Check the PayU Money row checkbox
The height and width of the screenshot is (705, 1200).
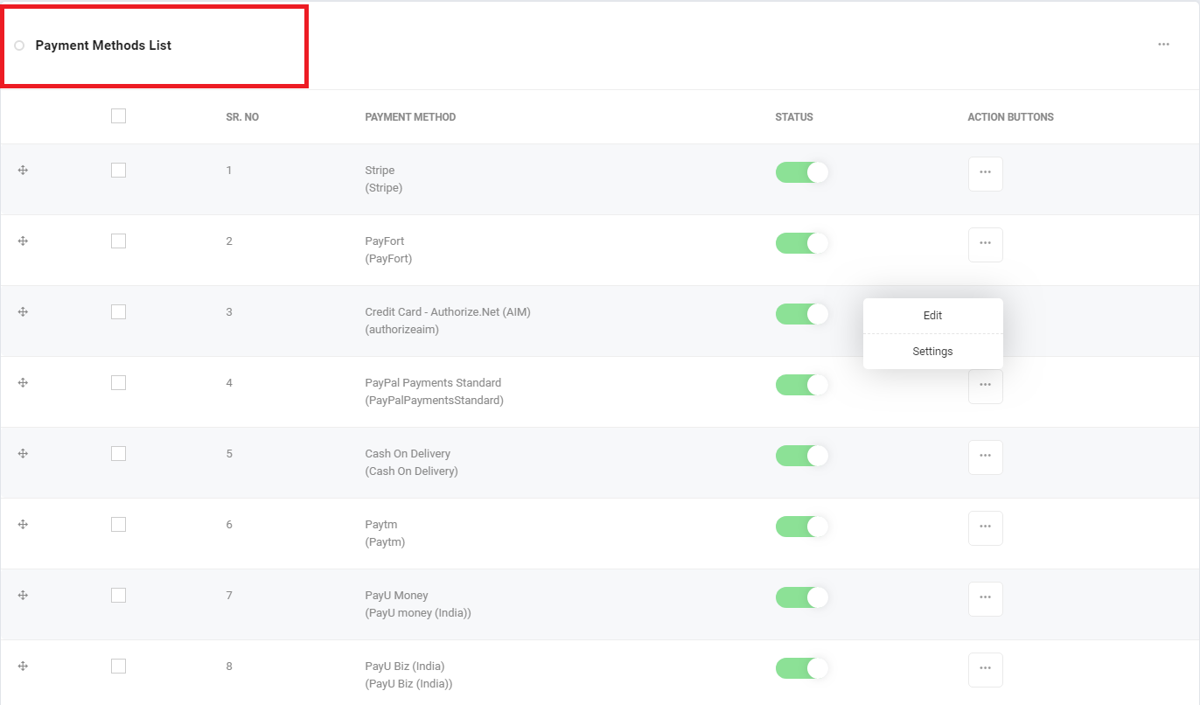pyautogui.click(x=119, y=595)
